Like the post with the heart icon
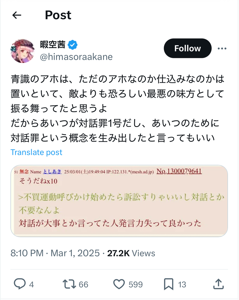The height and width of the screenshot is (300, 239). 119,284
